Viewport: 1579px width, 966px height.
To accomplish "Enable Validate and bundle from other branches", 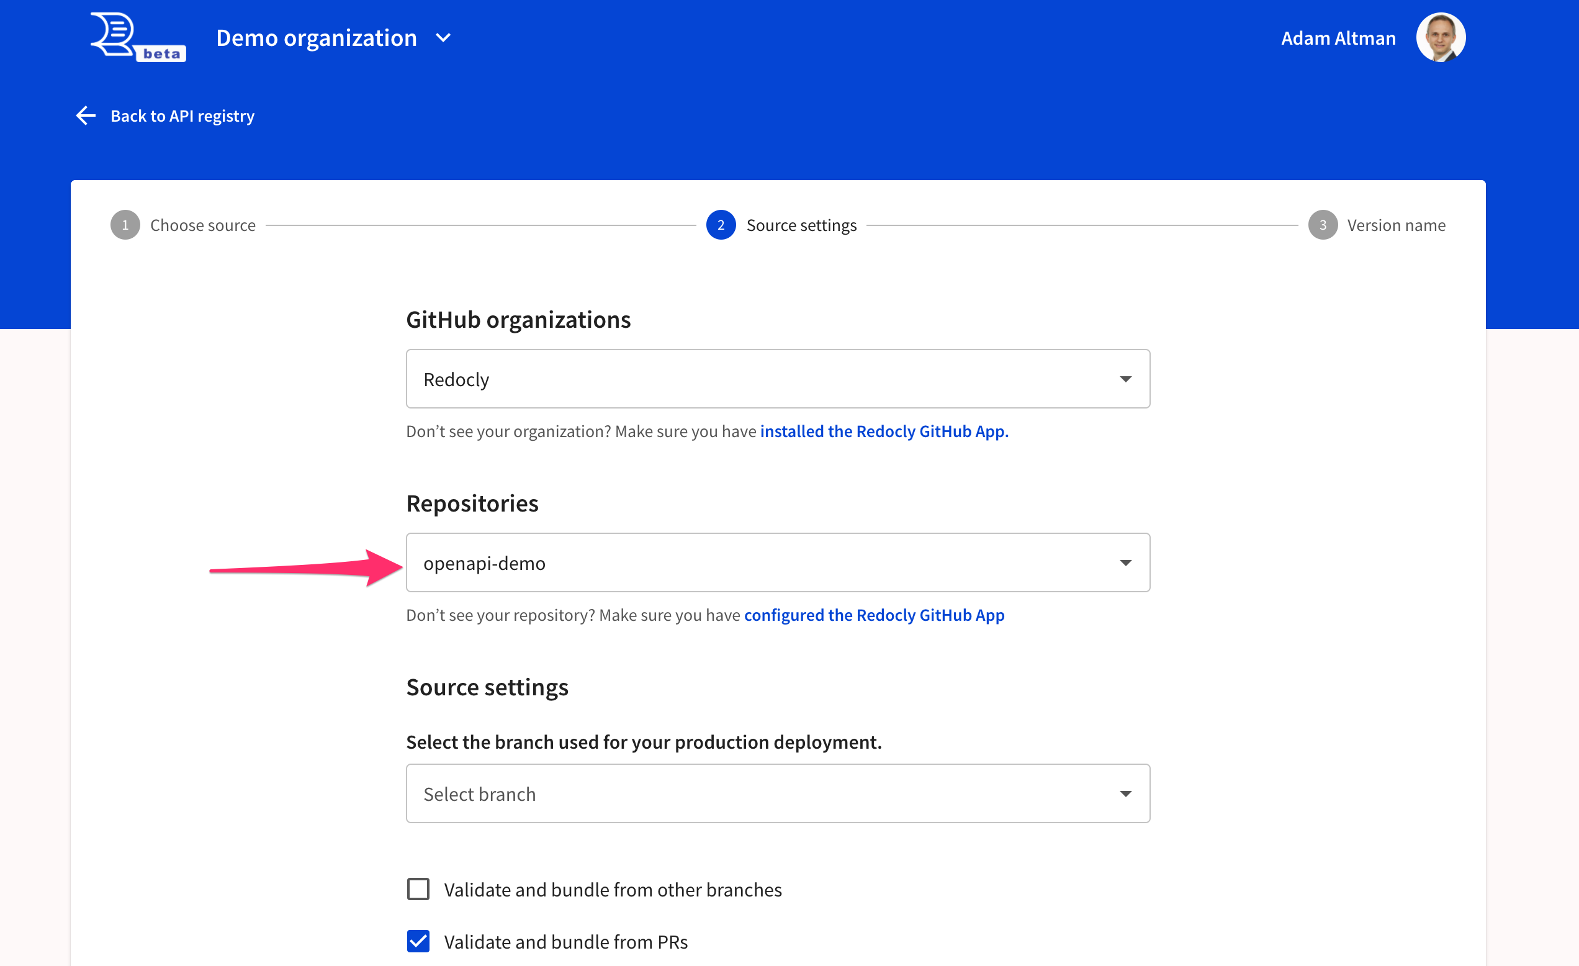I will click(x=418, y=889).
